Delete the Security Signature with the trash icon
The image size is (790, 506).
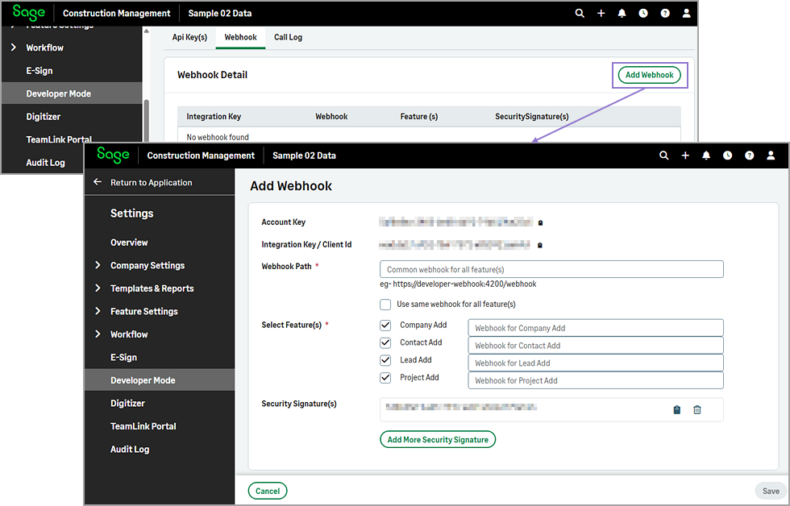coord(696,410)
